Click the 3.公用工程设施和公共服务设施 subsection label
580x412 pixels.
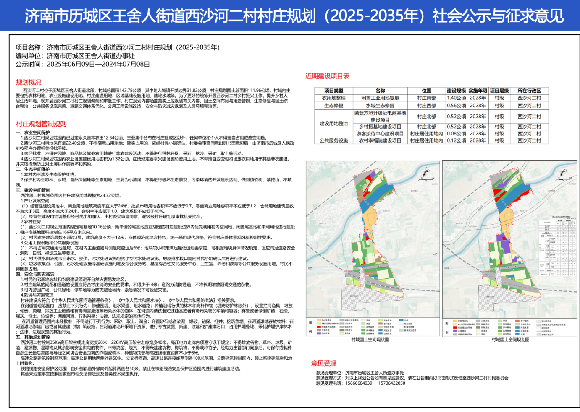50,243
